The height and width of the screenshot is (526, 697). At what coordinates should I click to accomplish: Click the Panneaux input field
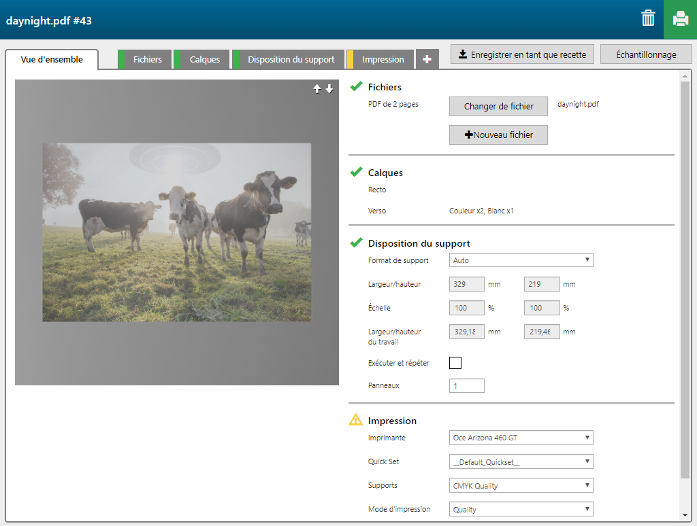[467, 386]
